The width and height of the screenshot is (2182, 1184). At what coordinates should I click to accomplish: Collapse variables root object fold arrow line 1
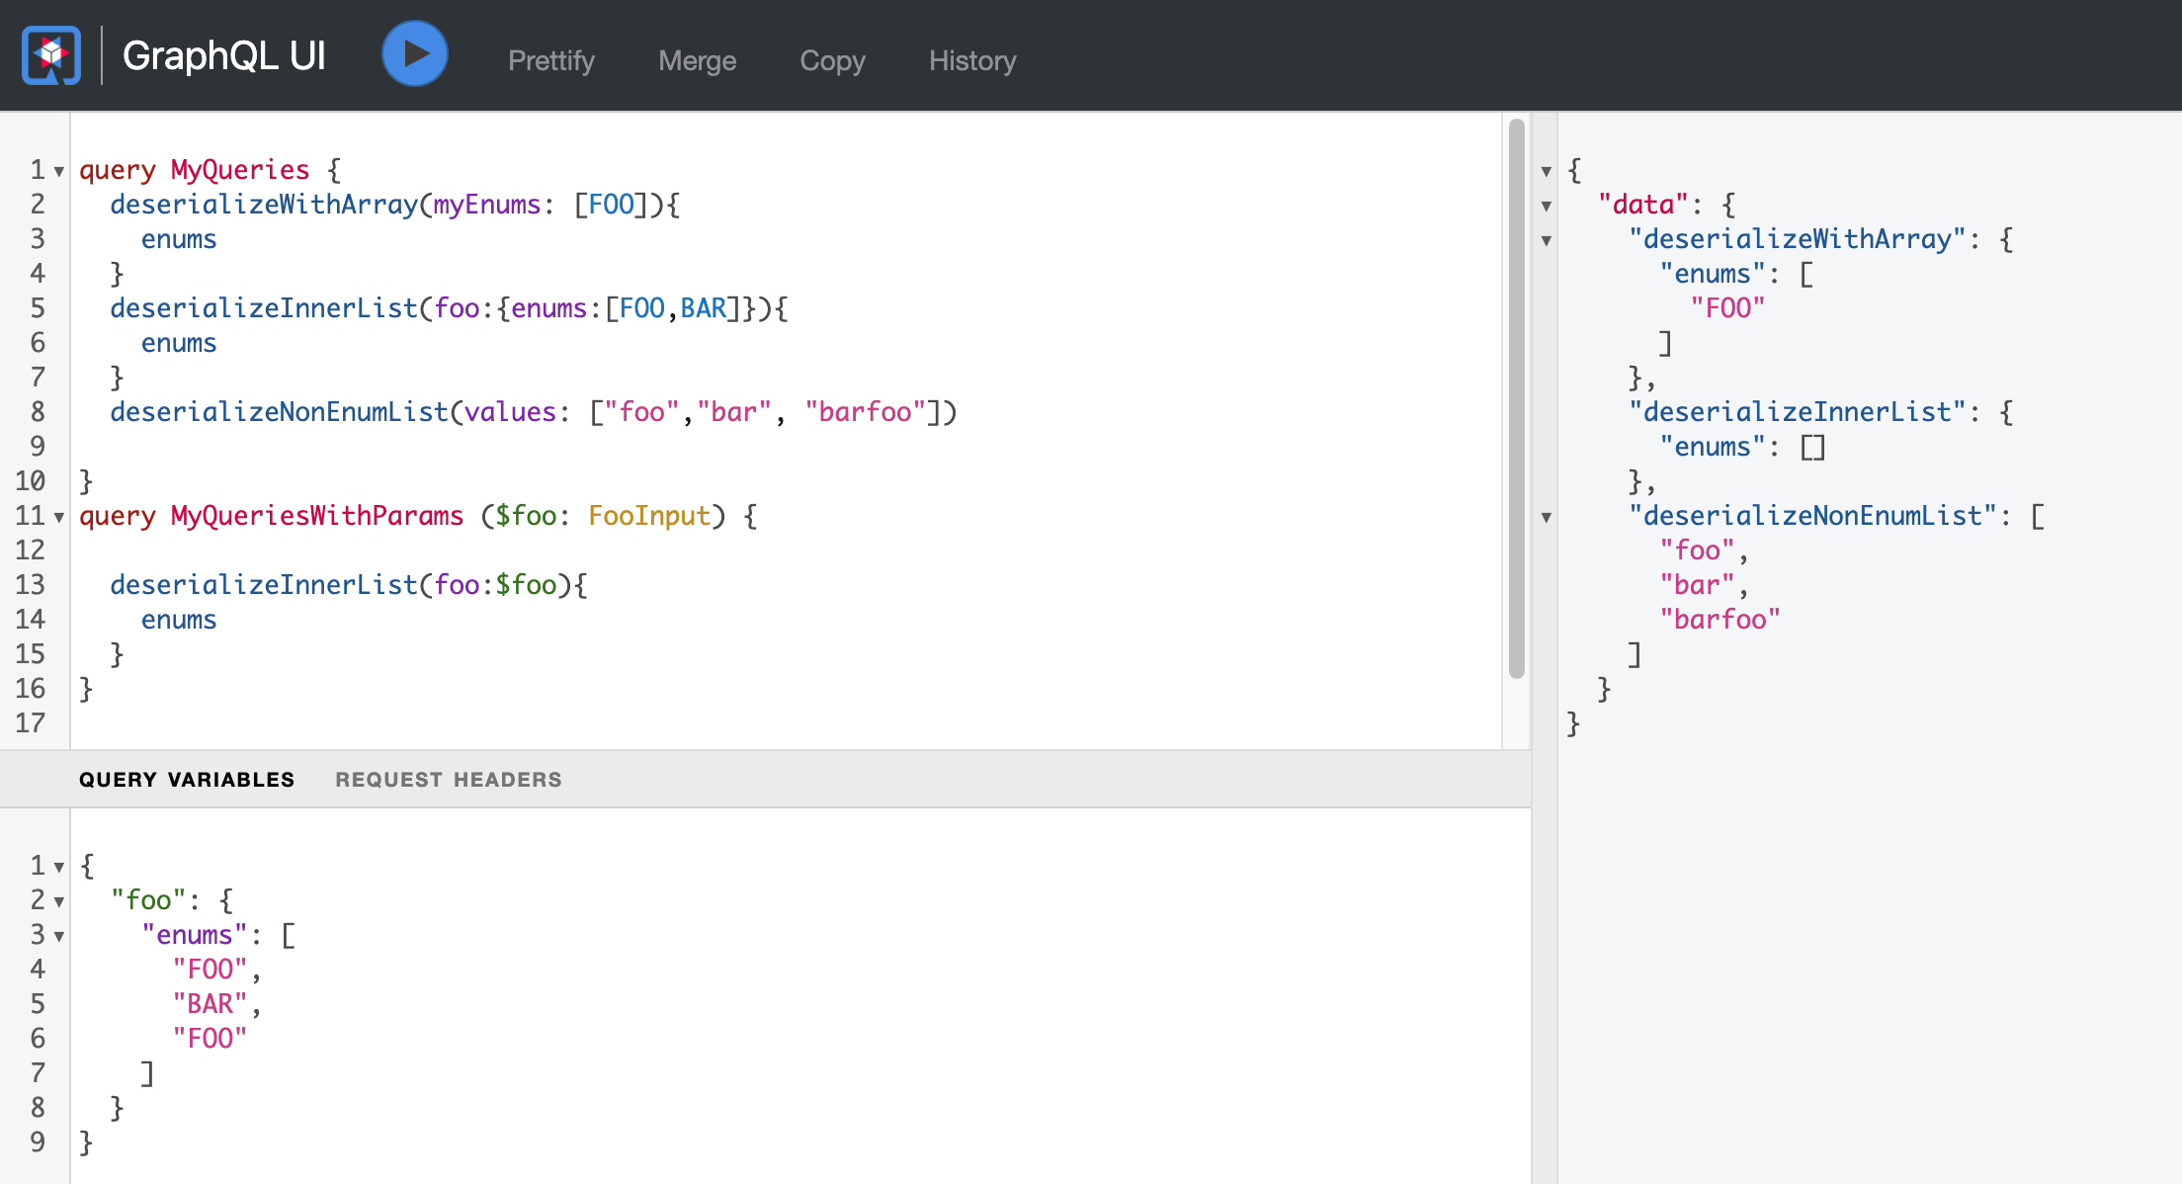pos(59,868)
